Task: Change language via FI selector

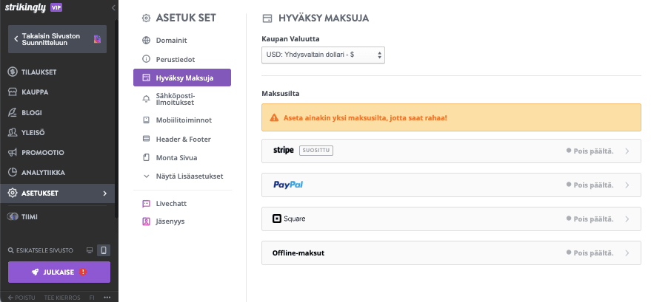Action: coord(92,298)
